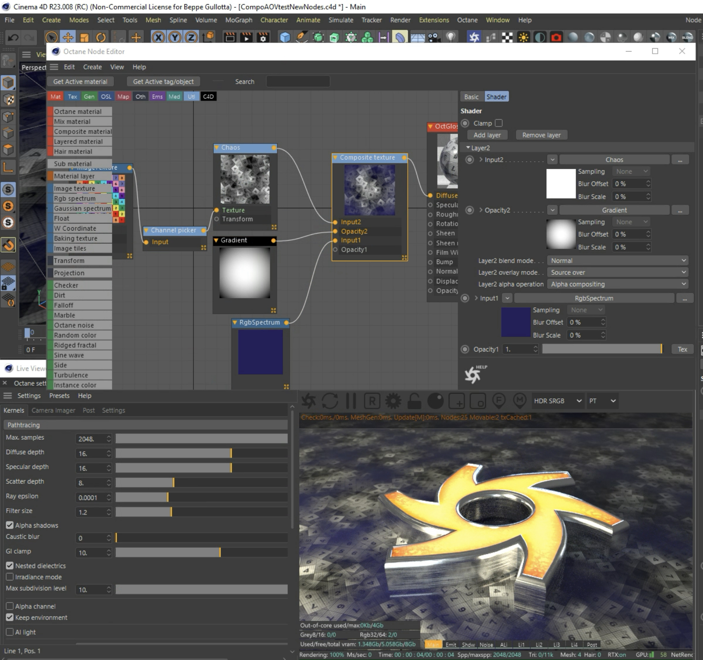This screenshot has height=660, width=703.
Task: Click the Remove layer button
Action: click(541, 135)
